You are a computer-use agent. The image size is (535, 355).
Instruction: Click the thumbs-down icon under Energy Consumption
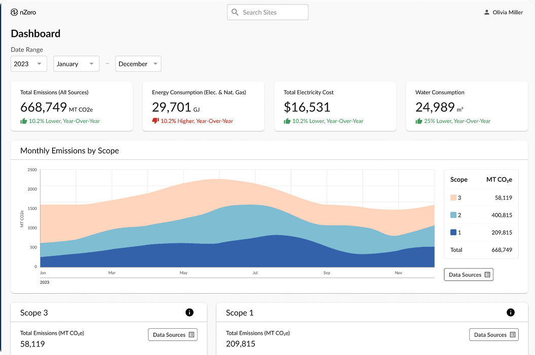[x=156, y=121]
